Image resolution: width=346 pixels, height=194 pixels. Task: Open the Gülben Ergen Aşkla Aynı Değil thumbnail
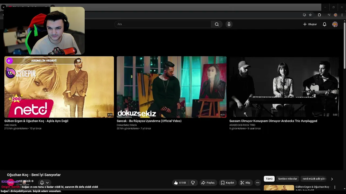pyautogui.click(x=59, y=87)
